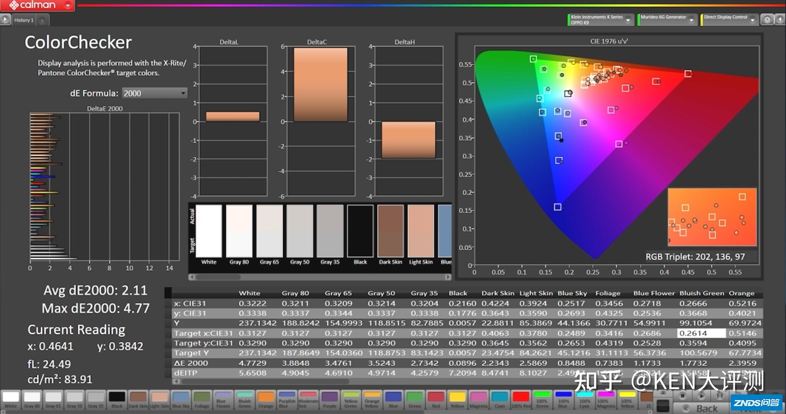Choose Moderate Red patch in bottom strip
The image size is (786, 414).
click(308, 400)
